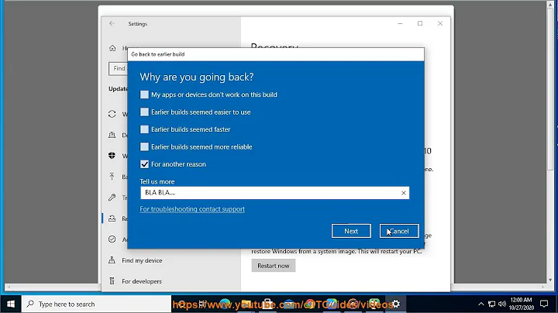
Task: Open Microsoft Store from taskbar
Action: tap(267, 304)
